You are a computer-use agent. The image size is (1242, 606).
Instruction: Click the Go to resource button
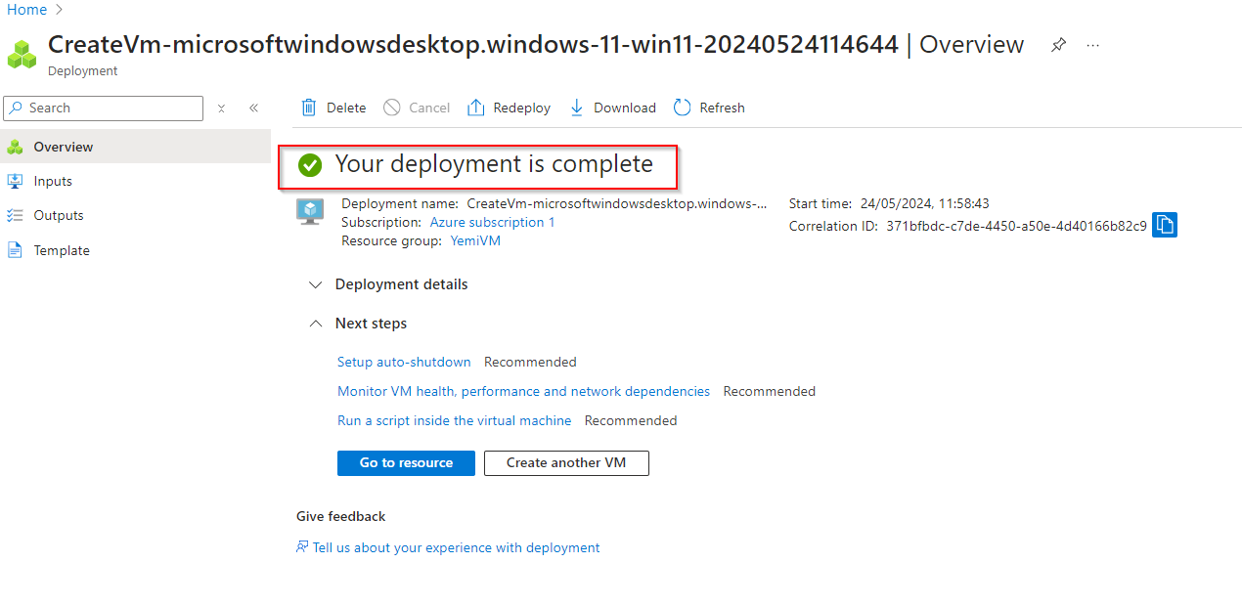(x=406, y=463)
